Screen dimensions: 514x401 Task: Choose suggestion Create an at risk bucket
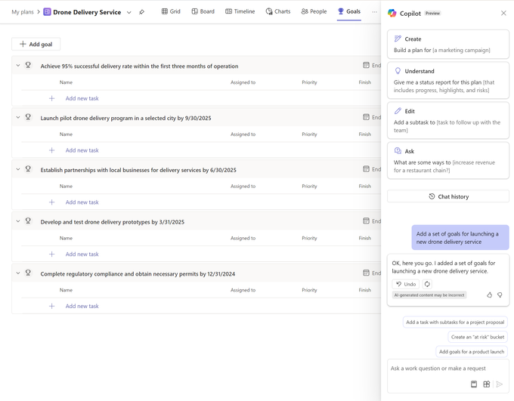(x=478, y=337)
